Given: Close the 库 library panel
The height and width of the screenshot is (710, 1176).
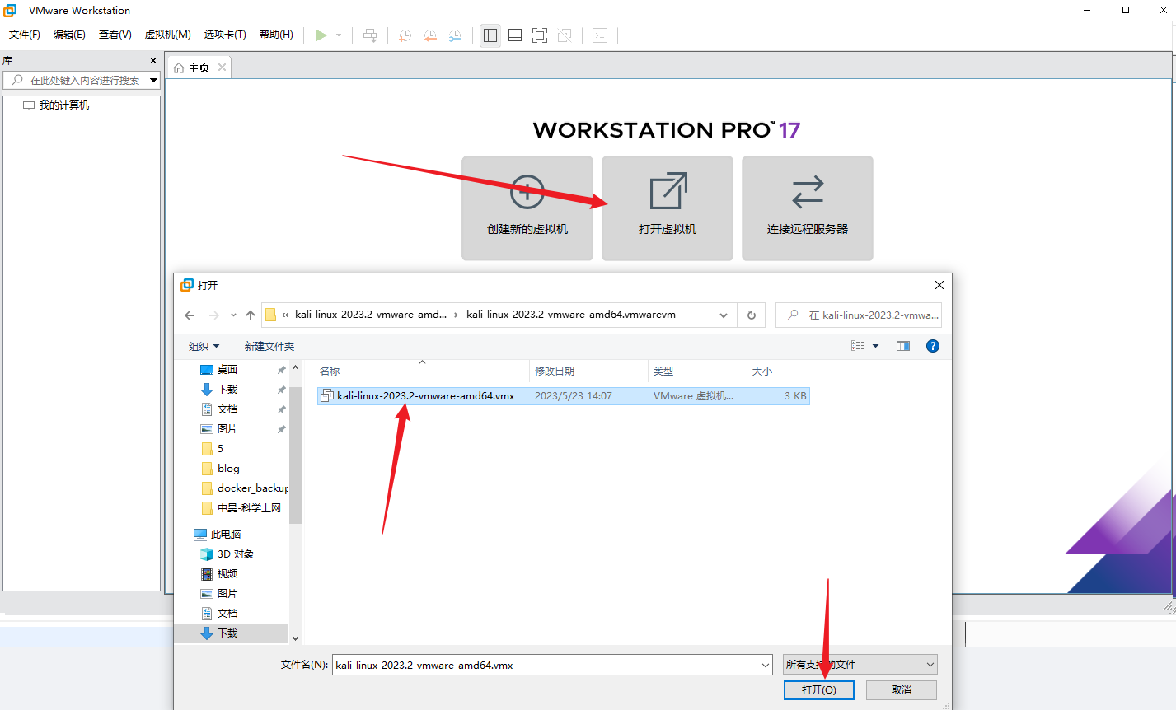Looking at the screenshot, I should [153, 60].
